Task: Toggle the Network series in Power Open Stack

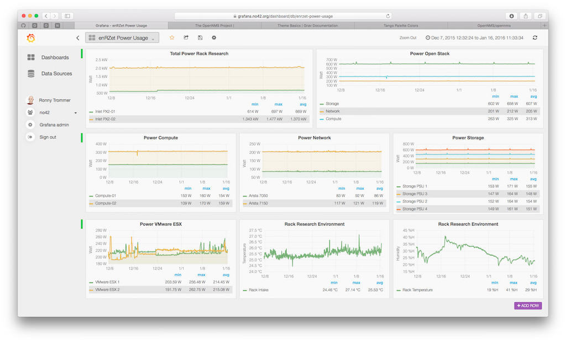Action: coord(332,111)
